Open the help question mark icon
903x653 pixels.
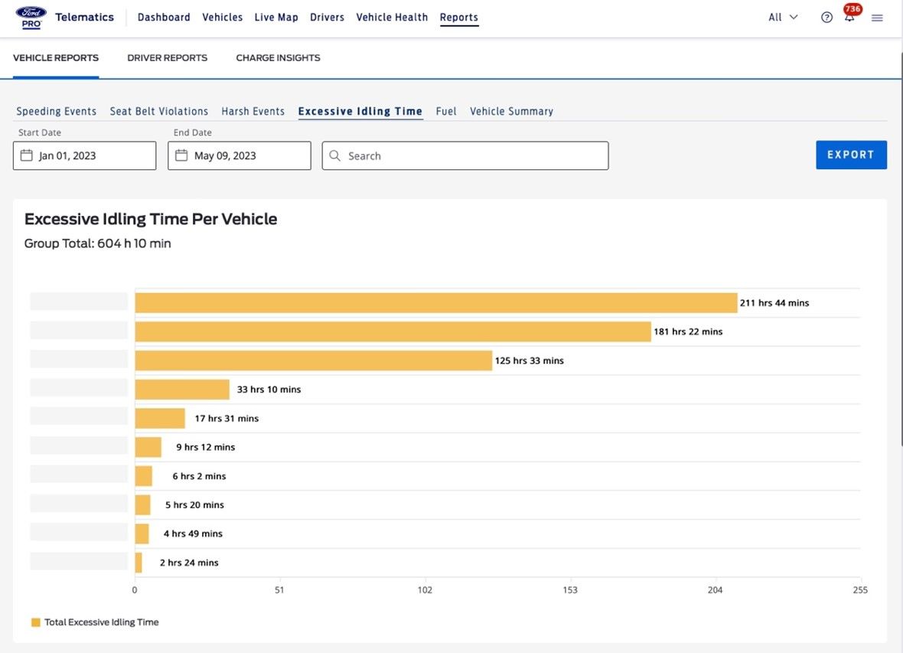pos(826,18)
